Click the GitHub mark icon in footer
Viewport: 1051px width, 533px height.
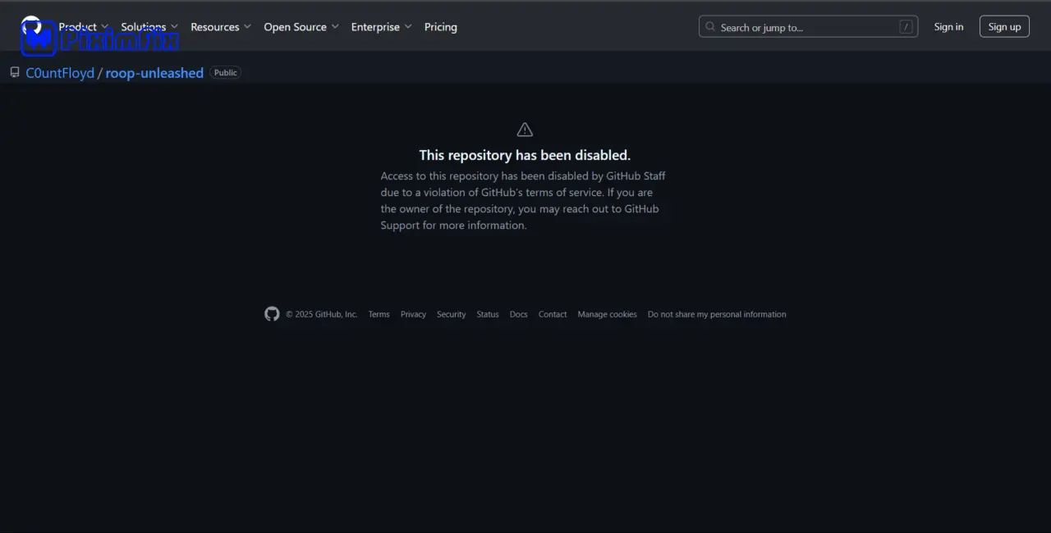[x=272, y=314]
